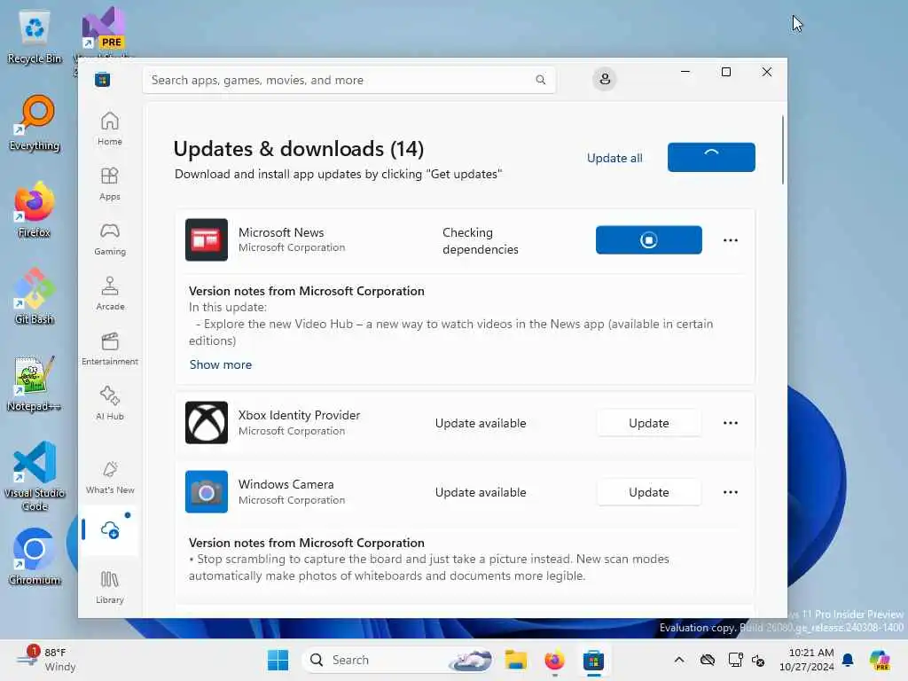
Task: Open more options for Microsoft News
Action: (731, 240)
